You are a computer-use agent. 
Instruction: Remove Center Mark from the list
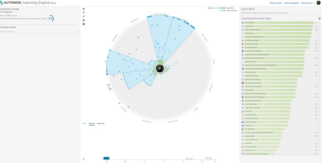pos(319,90)
